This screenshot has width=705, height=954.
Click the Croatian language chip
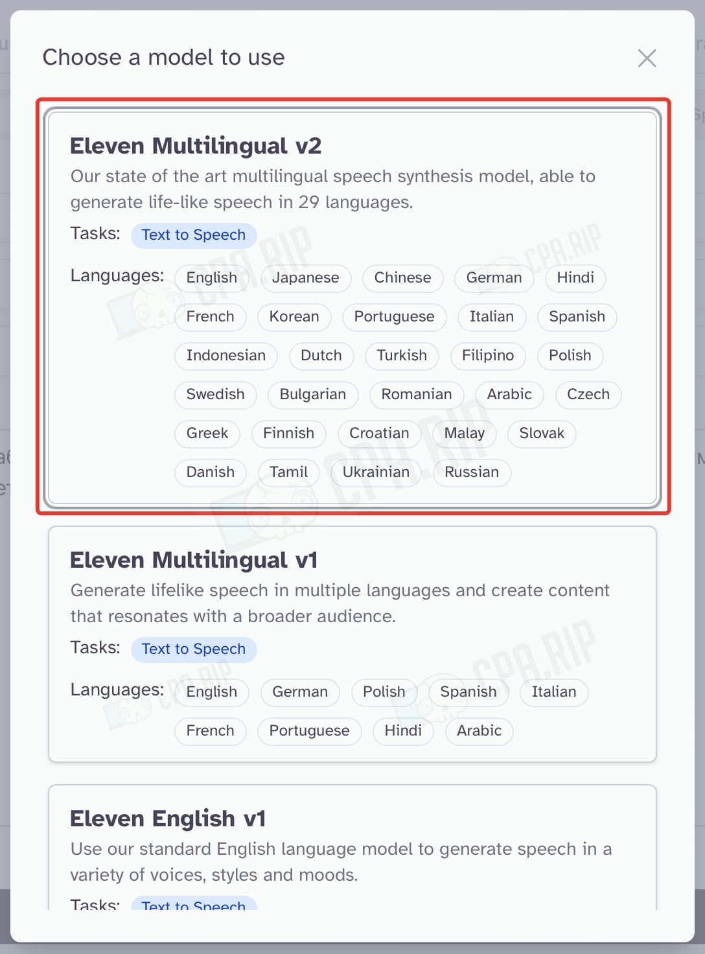click(x=379, y=434)
